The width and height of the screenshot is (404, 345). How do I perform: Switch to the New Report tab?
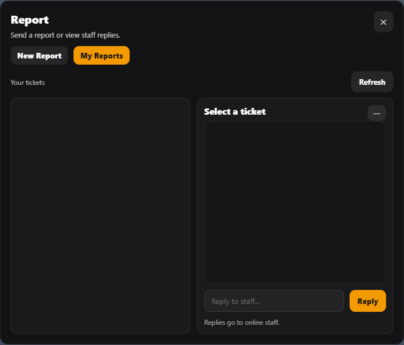coord(39,56)
